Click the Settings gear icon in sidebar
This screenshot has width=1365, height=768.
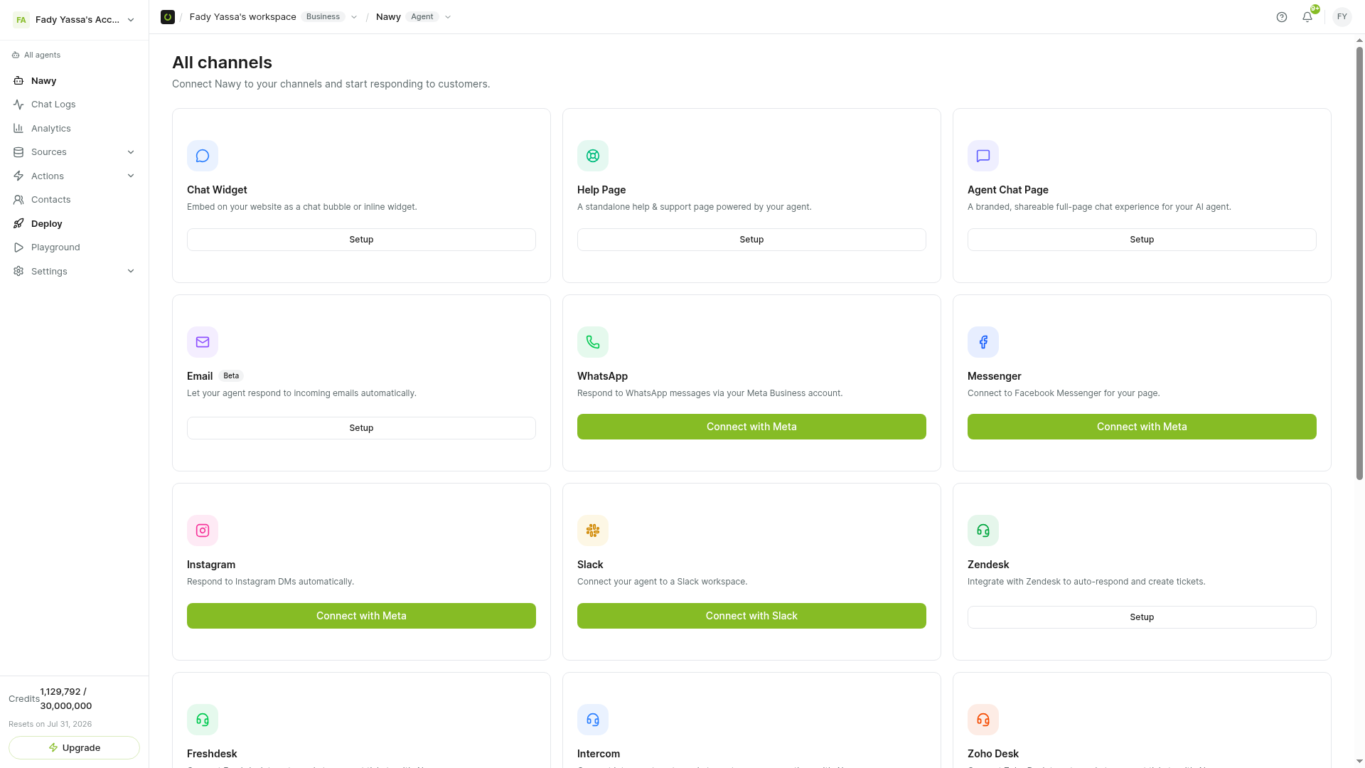click(18, 272)
